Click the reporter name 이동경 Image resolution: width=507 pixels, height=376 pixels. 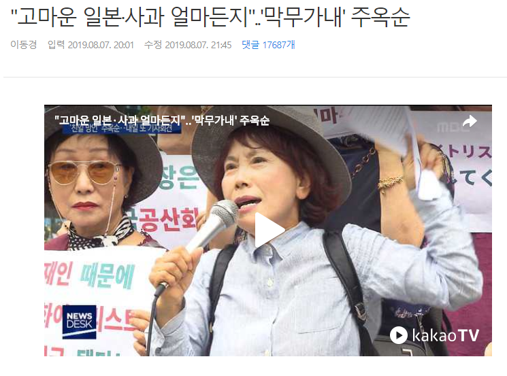point(24,45)
